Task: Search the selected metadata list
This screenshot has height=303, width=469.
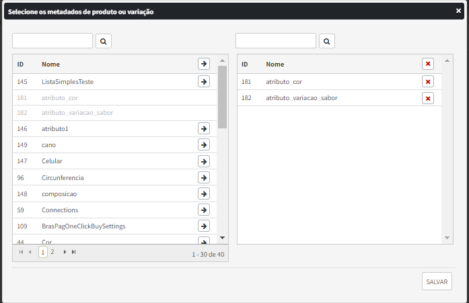Action: coord(327,41)
